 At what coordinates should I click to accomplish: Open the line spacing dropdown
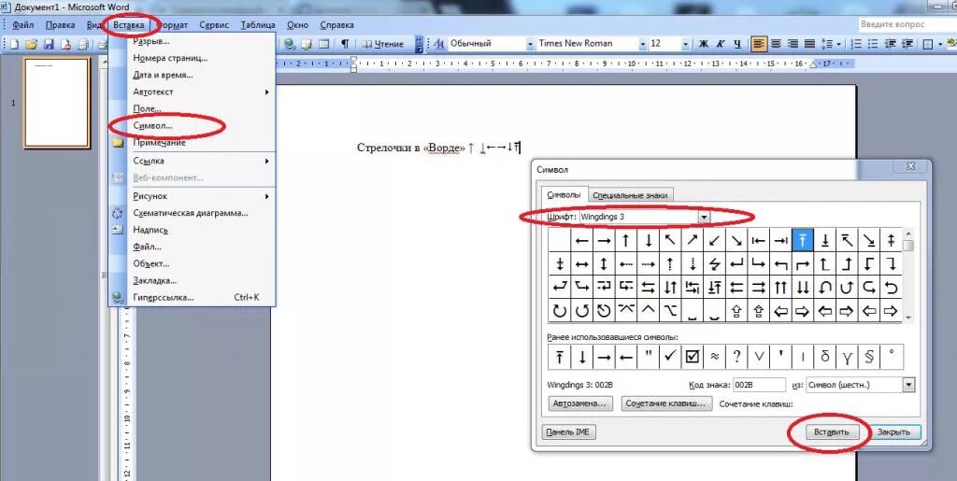pos(839,44)
